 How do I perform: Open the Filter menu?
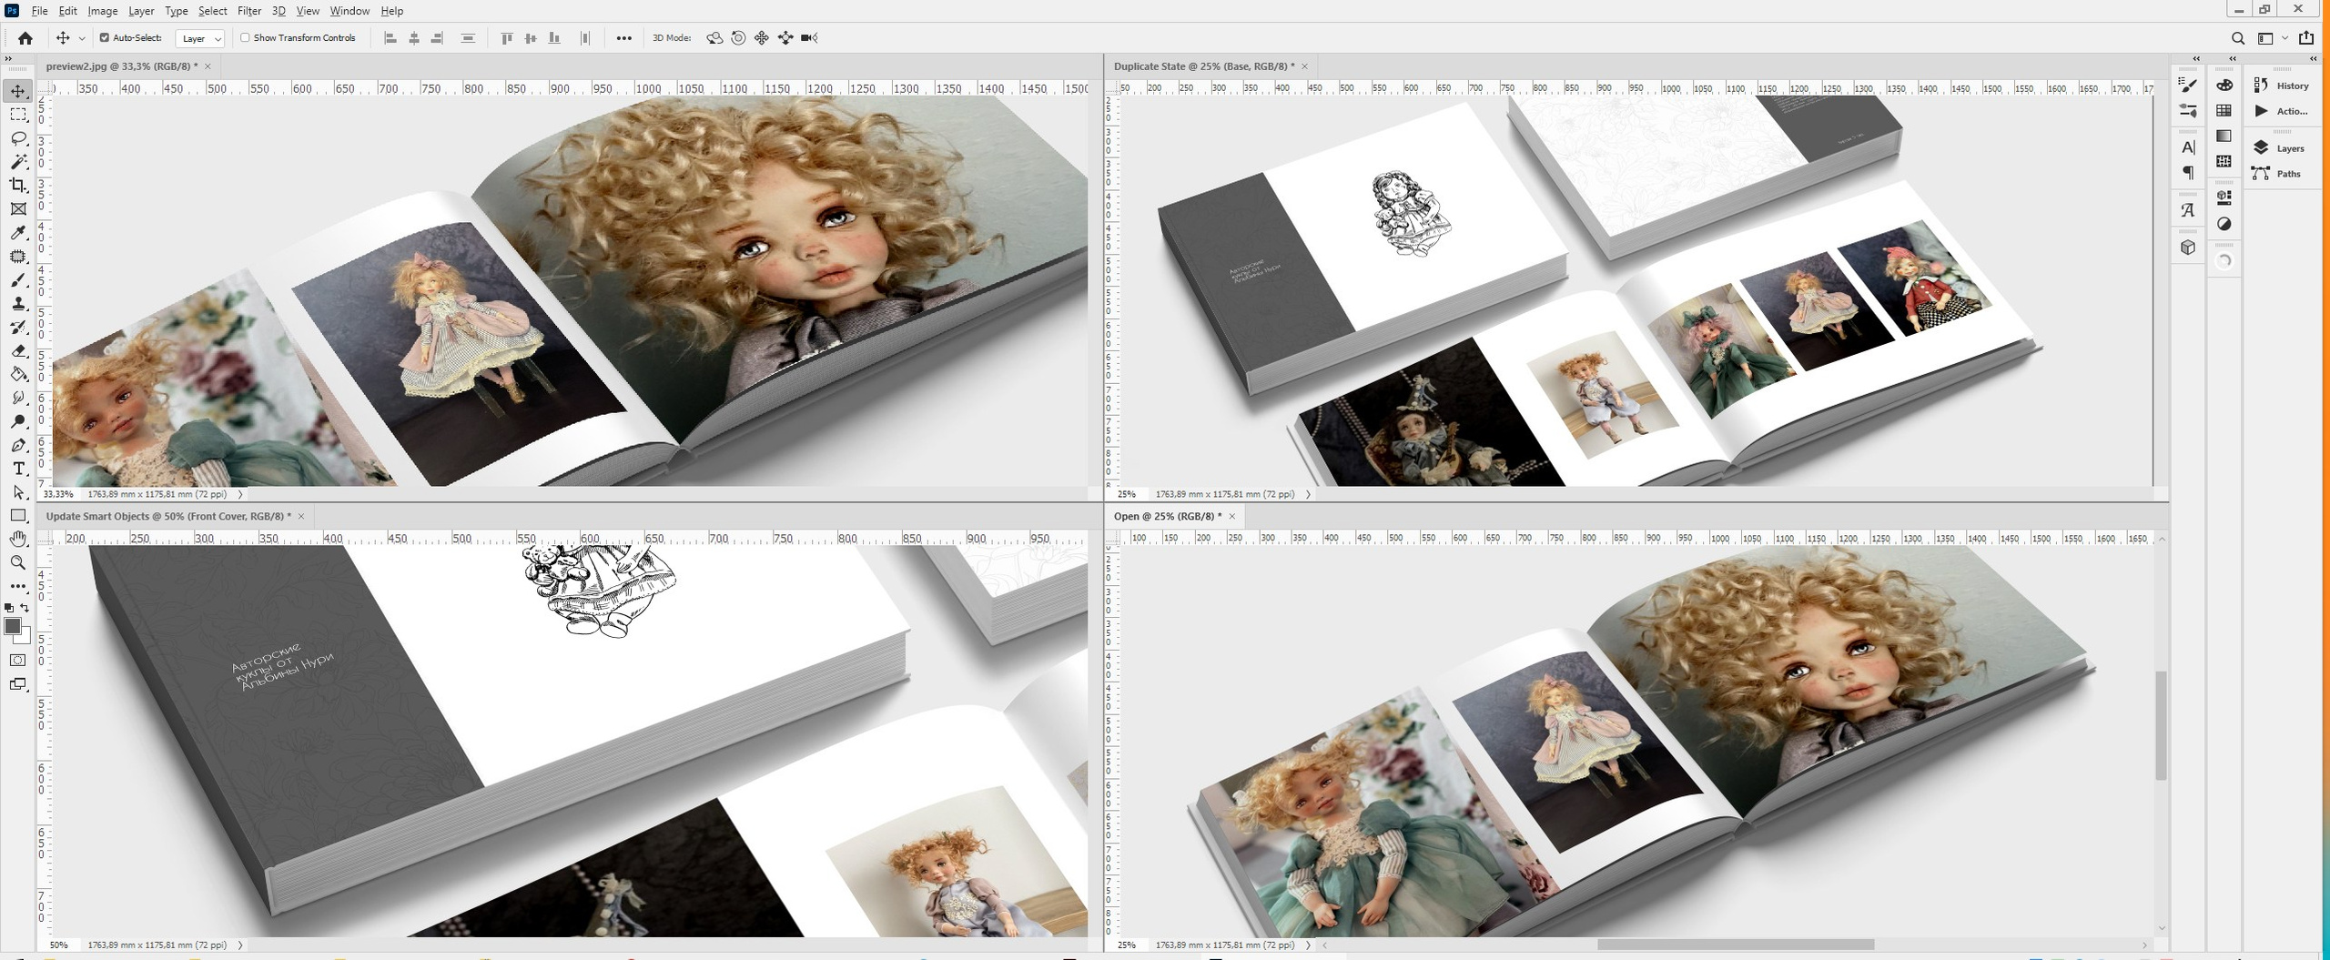click(x=248, y=11)
